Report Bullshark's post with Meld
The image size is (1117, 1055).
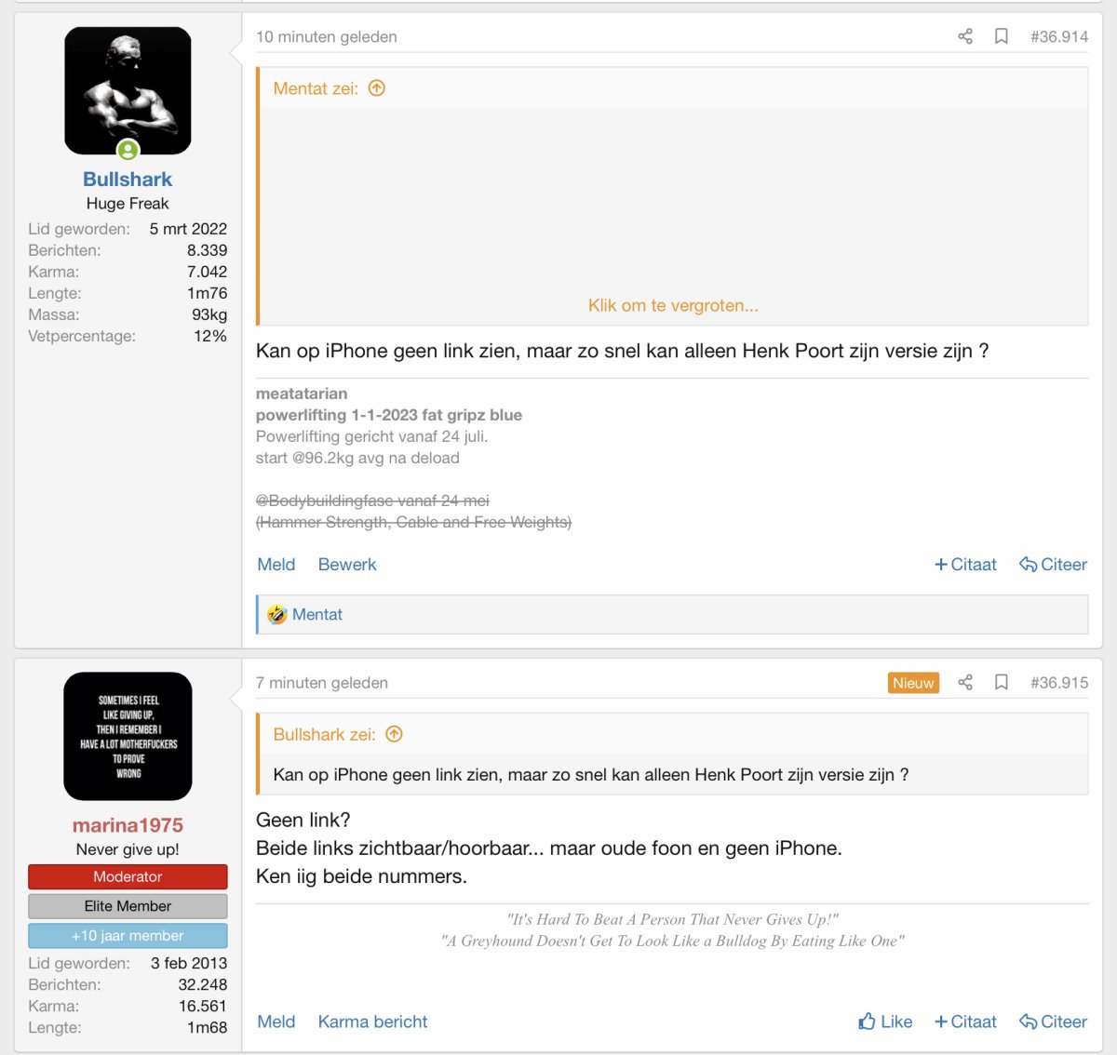tap(276, 565)
